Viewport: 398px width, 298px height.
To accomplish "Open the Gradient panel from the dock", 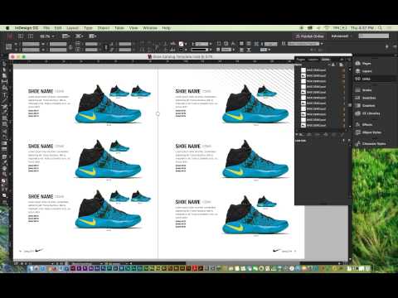I will click(365, 106).
